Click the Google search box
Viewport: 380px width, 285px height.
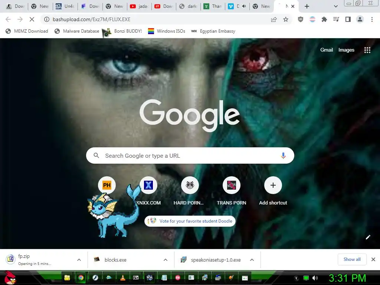[190, 155]
